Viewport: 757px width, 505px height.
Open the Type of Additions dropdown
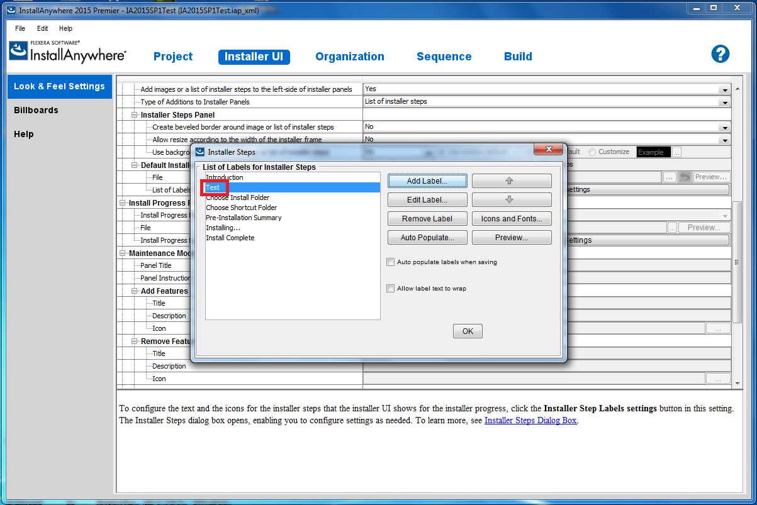[725, 102]
